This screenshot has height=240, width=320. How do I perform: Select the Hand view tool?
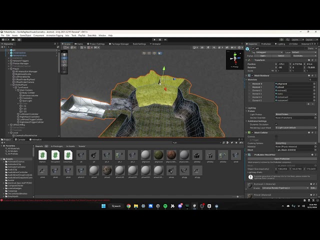(64, 54)
